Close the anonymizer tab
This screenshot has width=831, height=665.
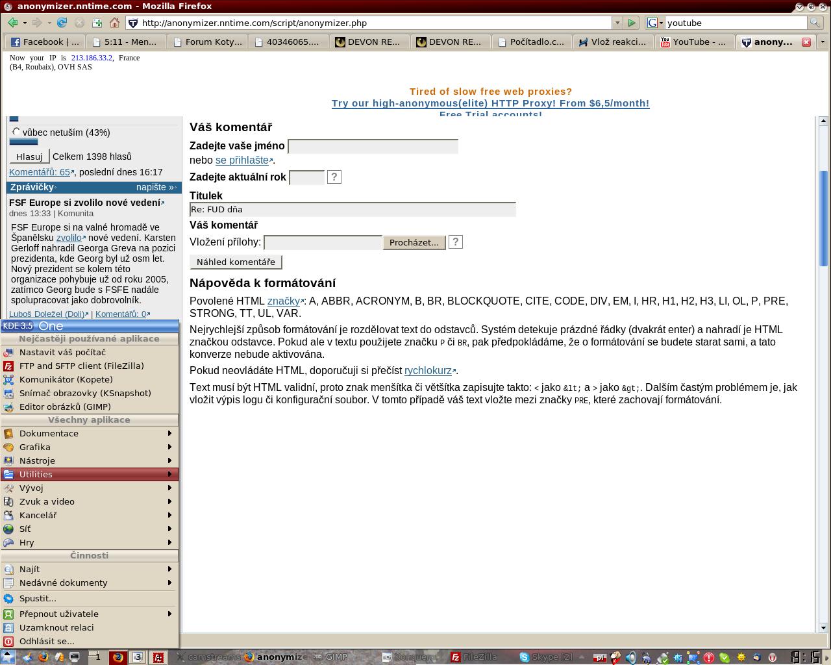(806, 42)
